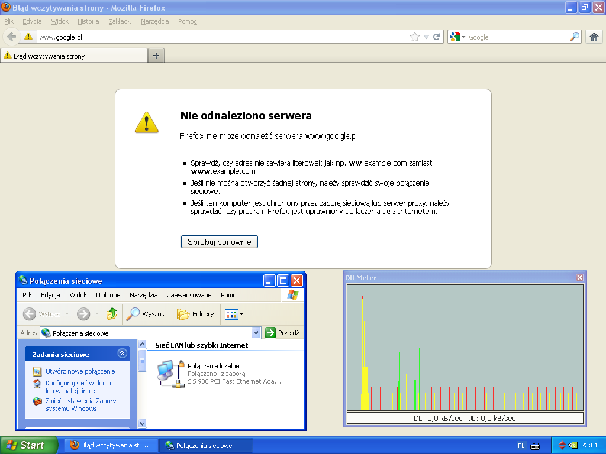Click 'Zmień ustawienia Zapory systemu Windows'
This screenshot has height=454, width=606.
[80, 404]
